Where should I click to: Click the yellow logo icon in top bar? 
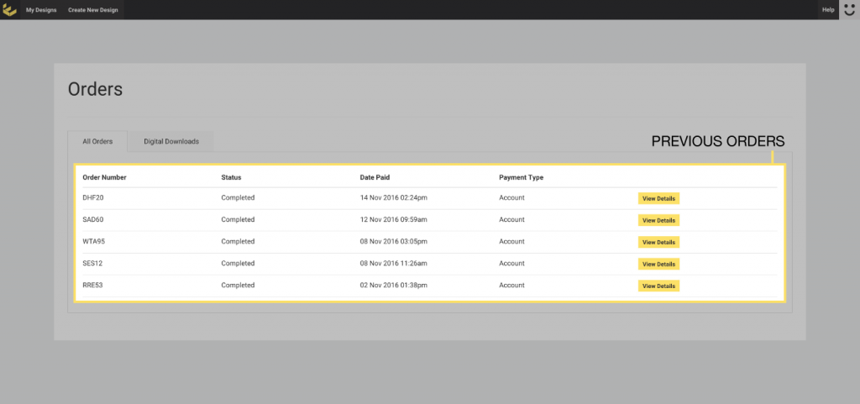click(x=10, y=10)
